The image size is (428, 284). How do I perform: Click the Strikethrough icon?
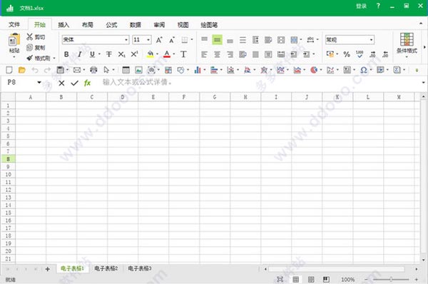point(108,54)
